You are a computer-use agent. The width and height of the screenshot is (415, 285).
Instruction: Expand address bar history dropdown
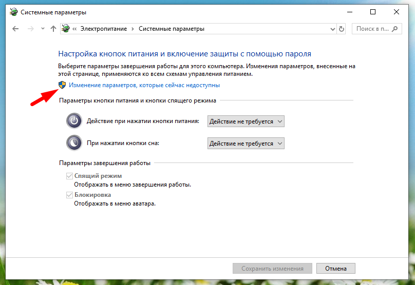(333, 29)
